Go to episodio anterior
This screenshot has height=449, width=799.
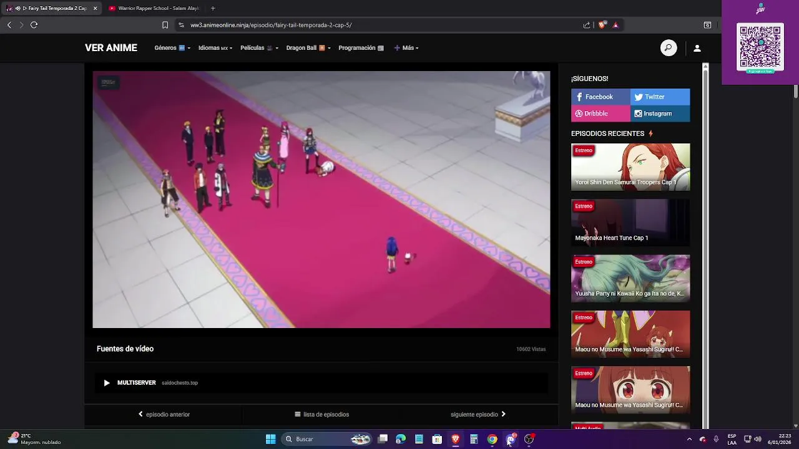click(x=164, y=414)
